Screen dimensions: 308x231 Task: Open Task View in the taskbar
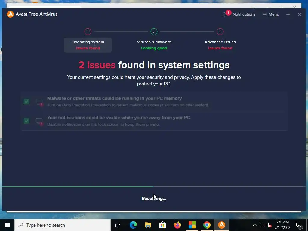(118, 225)
